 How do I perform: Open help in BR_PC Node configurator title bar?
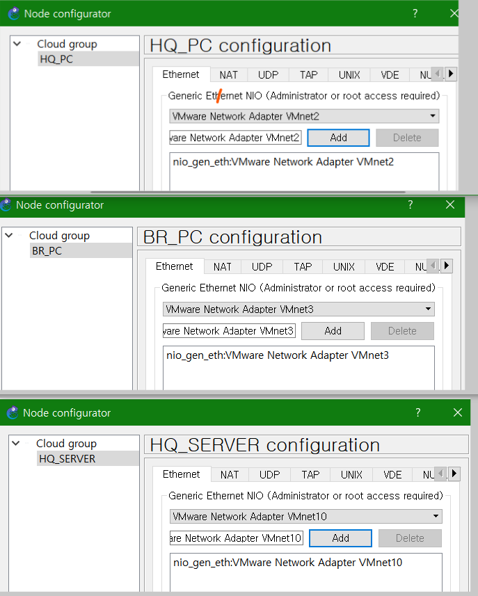tap(410, 204)
